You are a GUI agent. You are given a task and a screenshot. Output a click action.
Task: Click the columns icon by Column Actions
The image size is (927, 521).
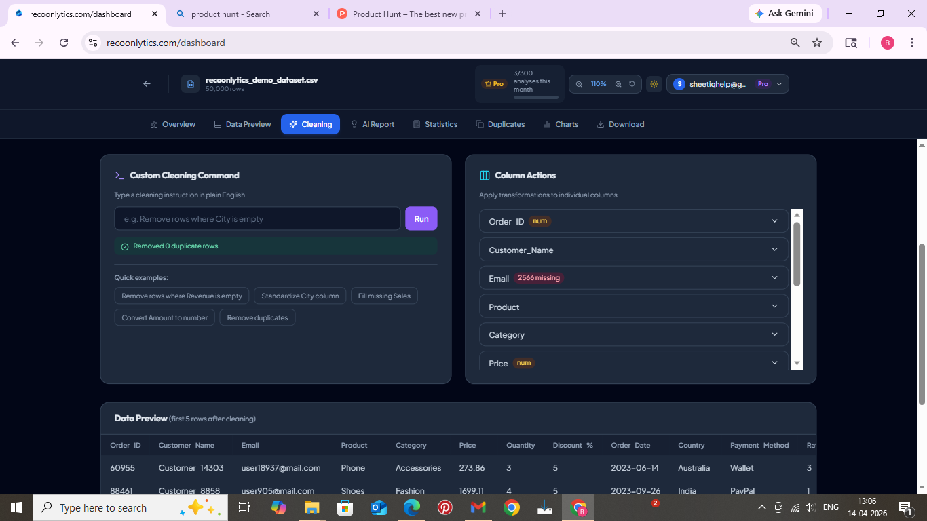pyautogui.click(x=485, y=175)
